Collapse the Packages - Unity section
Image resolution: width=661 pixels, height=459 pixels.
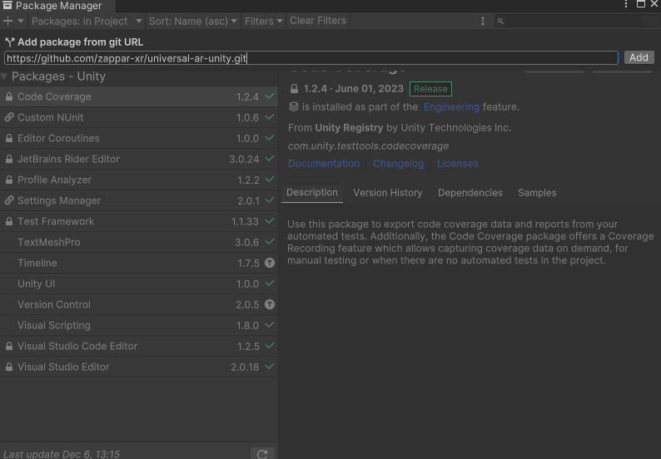tap(5, 76)
